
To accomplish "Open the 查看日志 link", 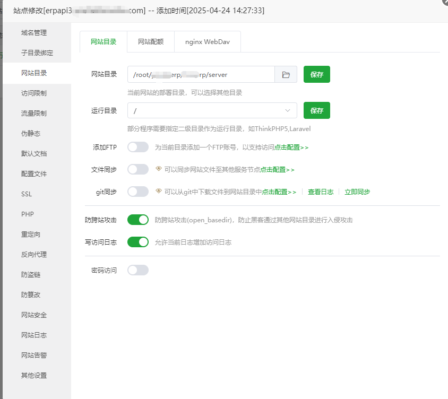I will pos(321,192).
